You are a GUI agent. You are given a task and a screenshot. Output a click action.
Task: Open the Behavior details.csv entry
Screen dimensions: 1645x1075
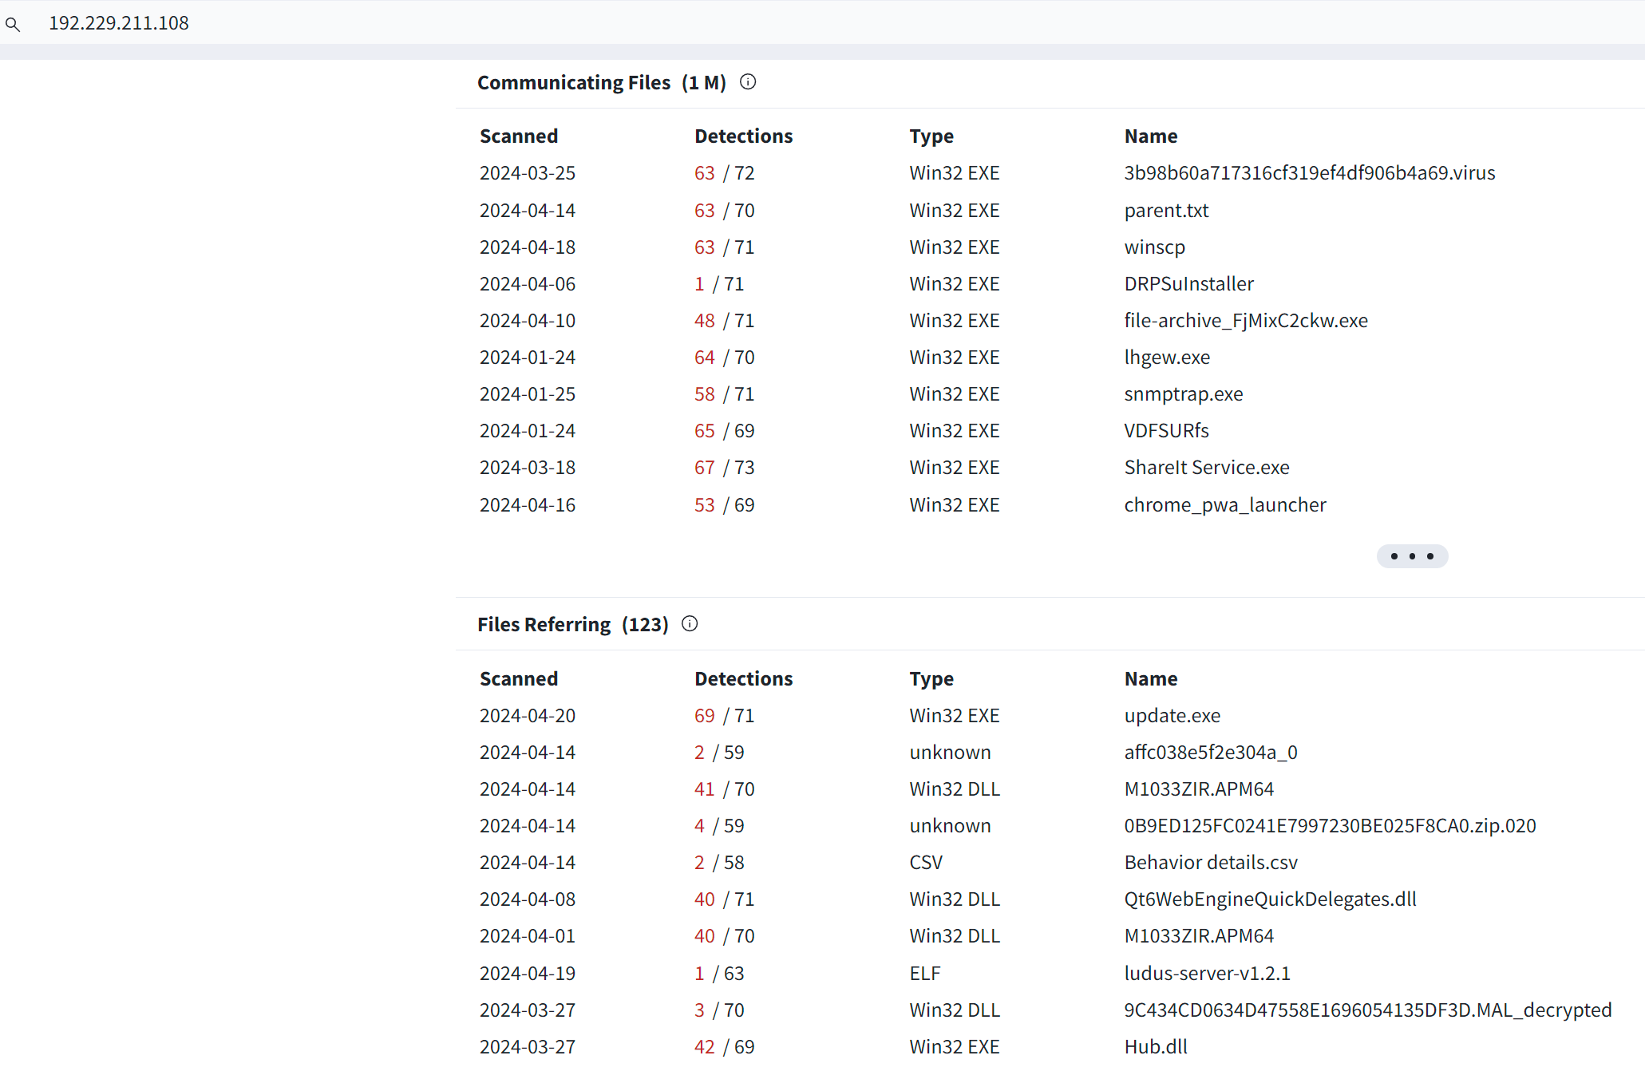click(x=1211, y=863)
